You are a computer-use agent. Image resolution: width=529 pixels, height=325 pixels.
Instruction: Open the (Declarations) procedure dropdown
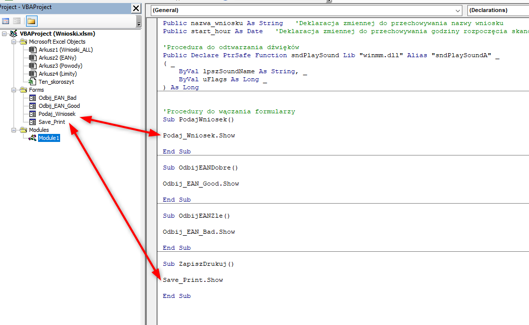498,10
